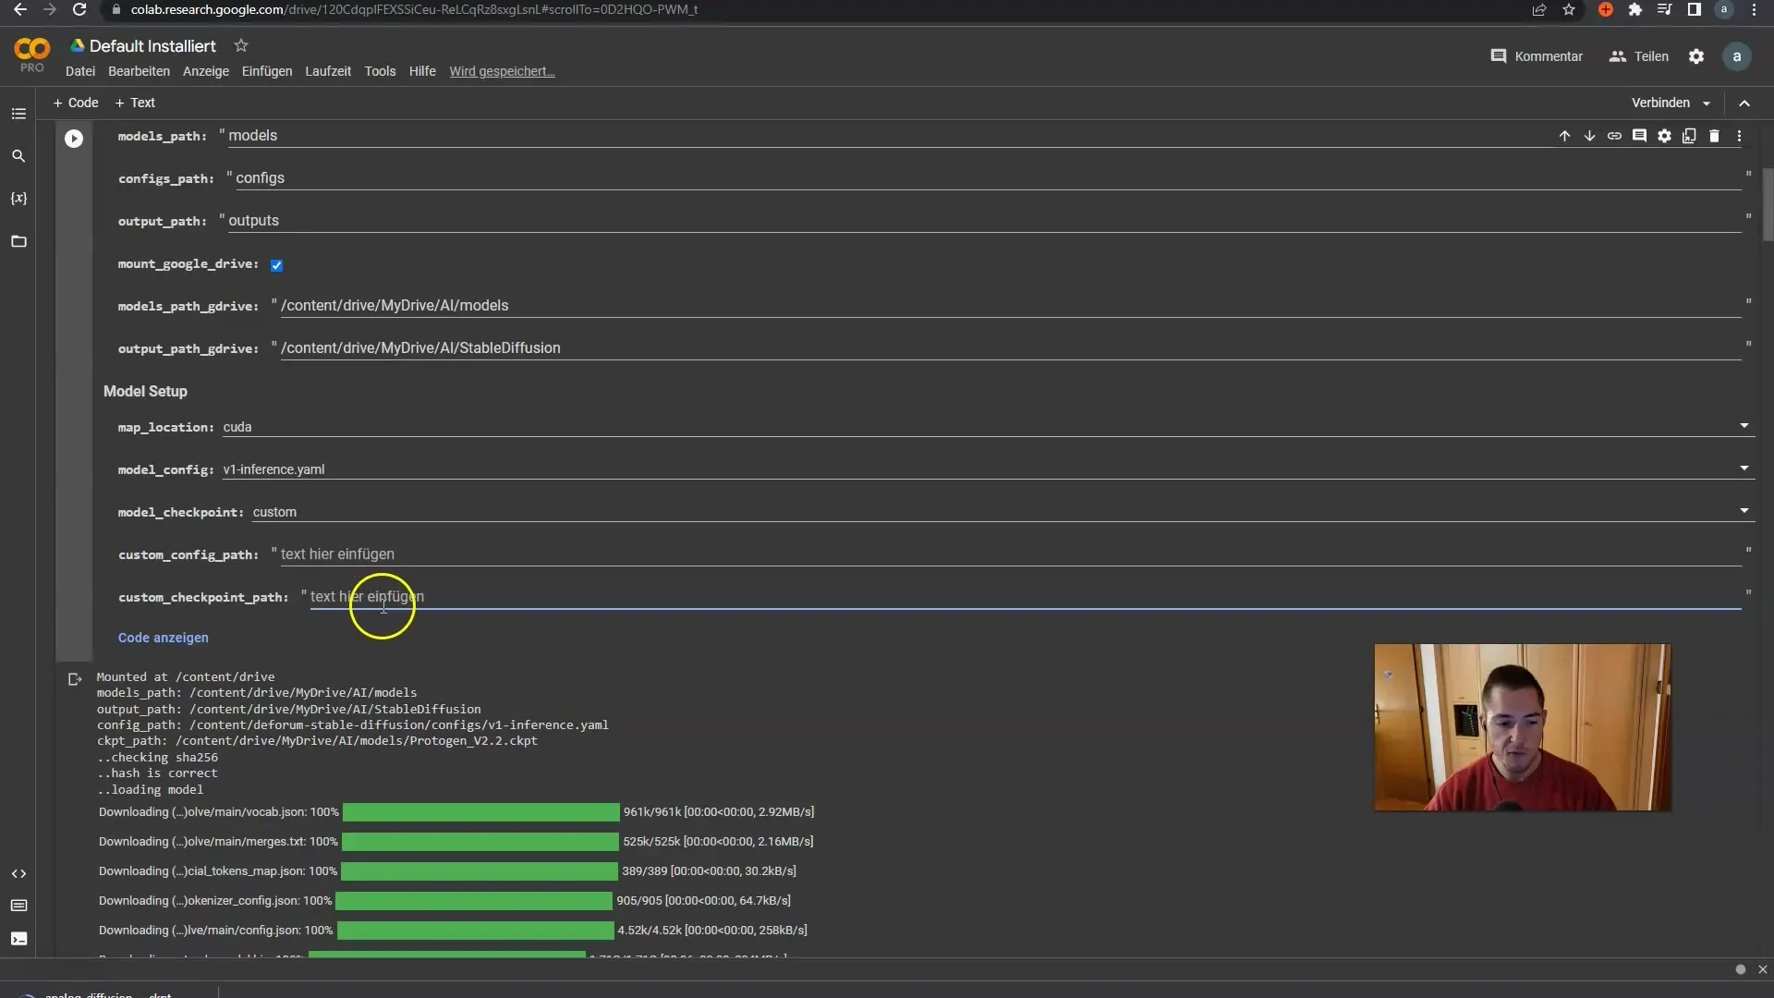
Task: Go back in browser history
Action: click(20, 9)
